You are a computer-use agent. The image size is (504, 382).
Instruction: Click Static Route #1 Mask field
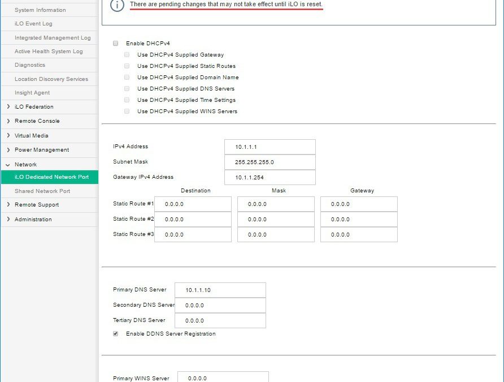(276, 204)
